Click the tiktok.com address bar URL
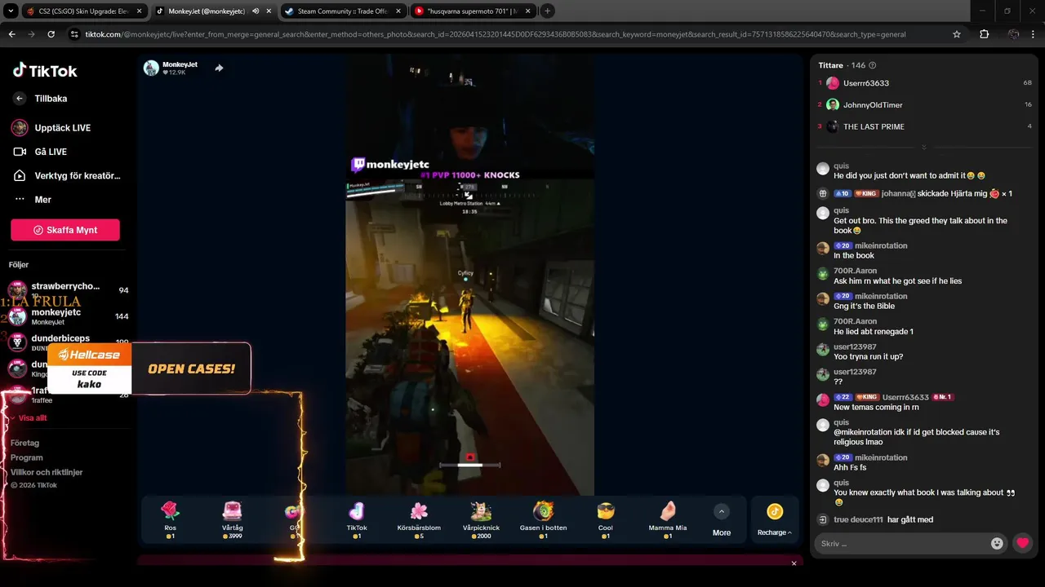1045x587 pixels. [x=495, y=34]
